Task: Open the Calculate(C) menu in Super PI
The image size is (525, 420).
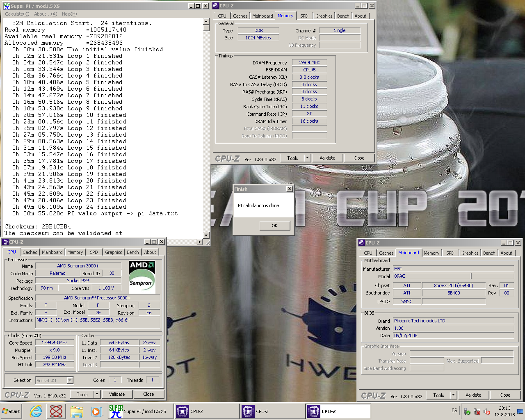Action: coord(17,14)
